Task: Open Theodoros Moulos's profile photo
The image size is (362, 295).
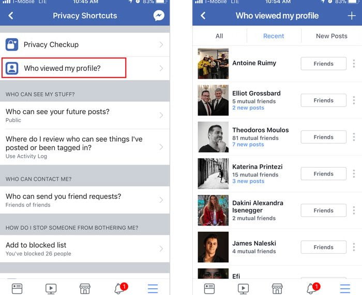Action: tap(213, 137)
